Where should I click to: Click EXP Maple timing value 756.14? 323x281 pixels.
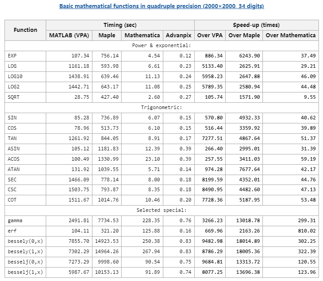coord(110,56)
